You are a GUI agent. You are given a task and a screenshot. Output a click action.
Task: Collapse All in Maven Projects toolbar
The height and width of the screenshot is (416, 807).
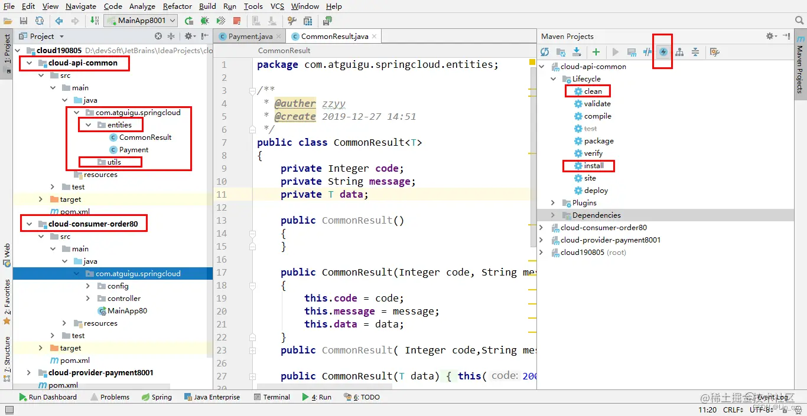click(x=695, y=52)
